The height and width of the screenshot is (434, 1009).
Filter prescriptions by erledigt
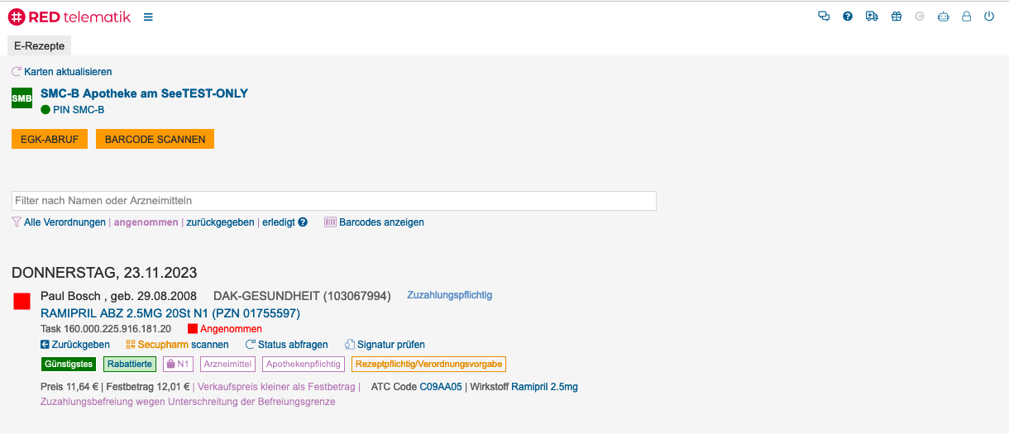(279, 222)
